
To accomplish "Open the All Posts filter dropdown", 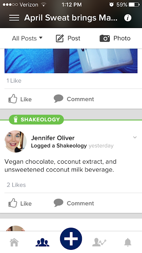I will point(27,38).
